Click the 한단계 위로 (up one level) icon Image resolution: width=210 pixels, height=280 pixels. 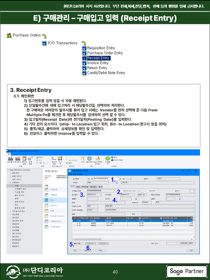pos(54,158)
